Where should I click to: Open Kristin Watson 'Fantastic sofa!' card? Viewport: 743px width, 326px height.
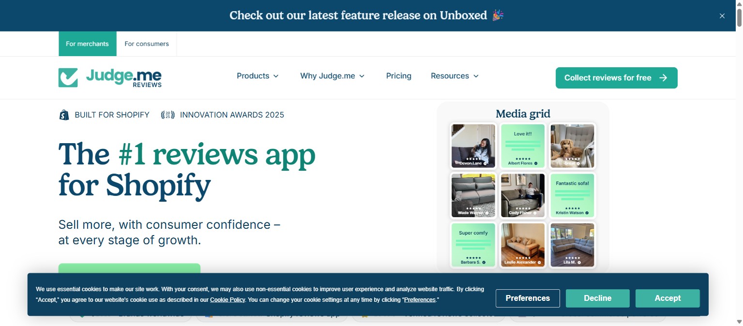tap(572, 195)
